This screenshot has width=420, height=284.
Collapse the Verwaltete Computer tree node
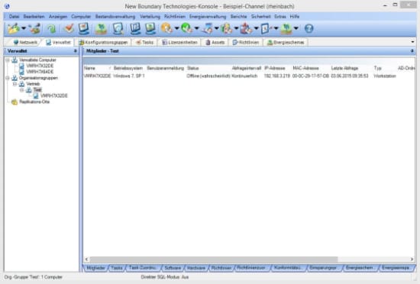click(x=8, y=60)
